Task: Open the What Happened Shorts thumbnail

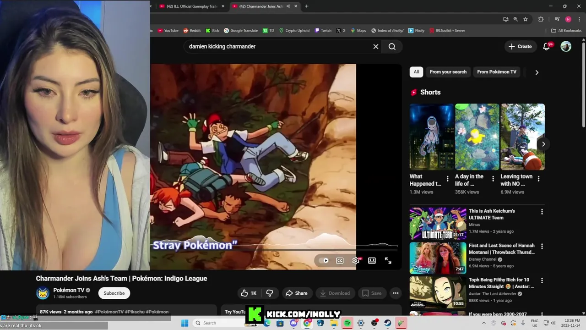Action: 431,137
